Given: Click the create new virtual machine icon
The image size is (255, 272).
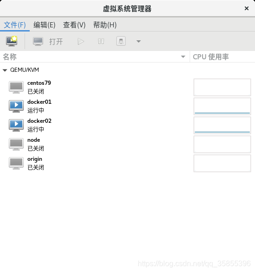Looking at the screenshot, I should click(12, 41).
